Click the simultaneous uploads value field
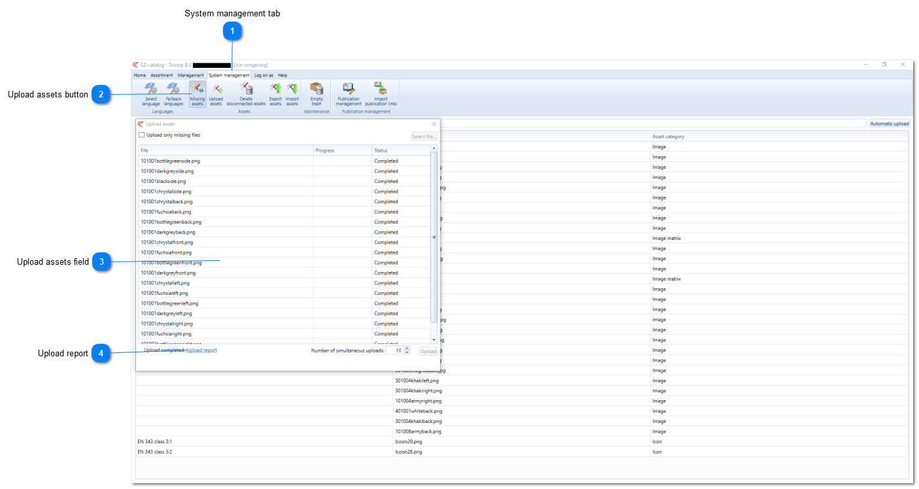The image size is (919, 489). pyautogui.click(x=394, y=350)
